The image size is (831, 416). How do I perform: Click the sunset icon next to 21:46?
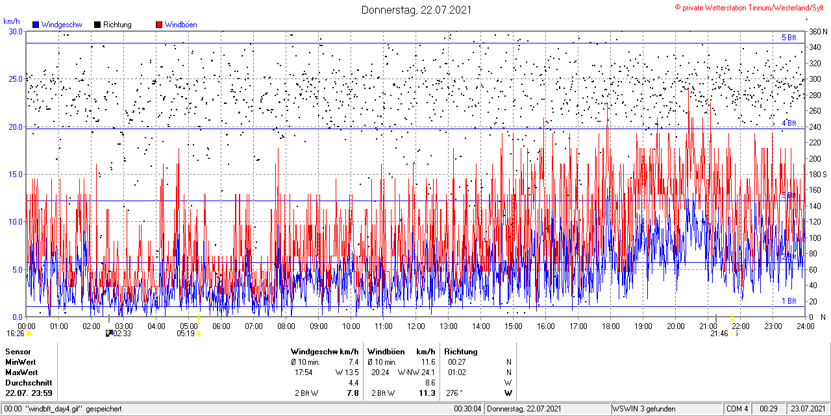point(734,334)
